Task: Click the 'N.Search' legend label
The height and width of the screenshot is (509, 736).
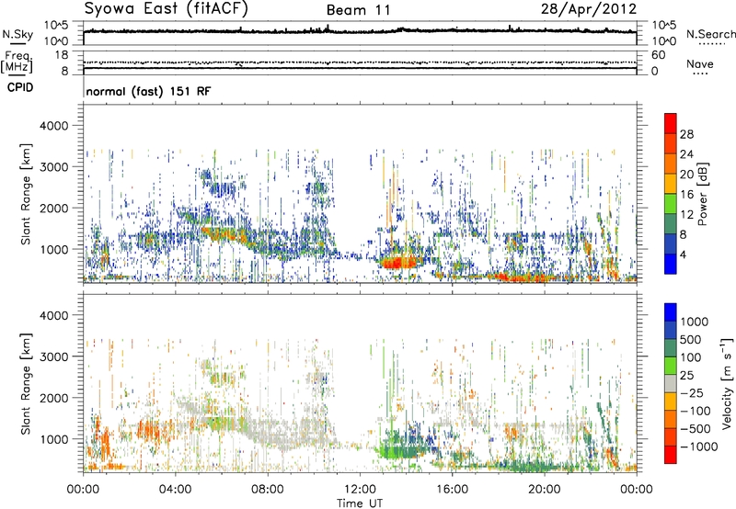Action: tap(710, 34)
